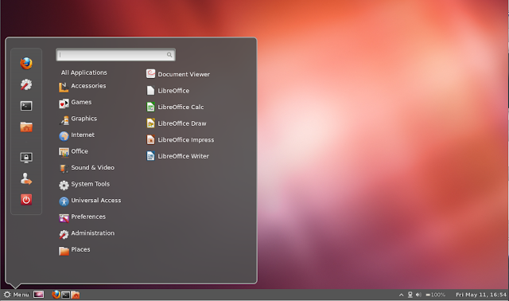This screenshot has width=509, height=301.
Task: Open Home folder from the menu favorites sidebar
Action: tap(26, 127)
